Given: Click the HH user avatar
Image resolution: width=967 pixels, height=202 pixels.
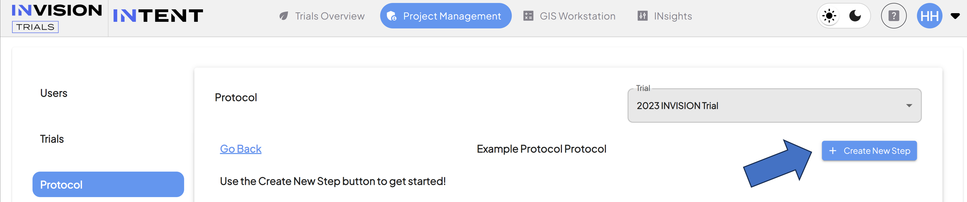Looking at the screenshot, I should 930,16.
